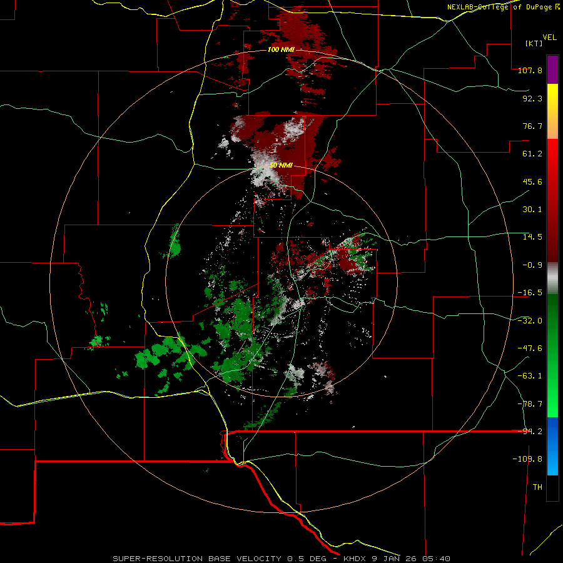Click the purple segment of the color bar

[552, 69]
